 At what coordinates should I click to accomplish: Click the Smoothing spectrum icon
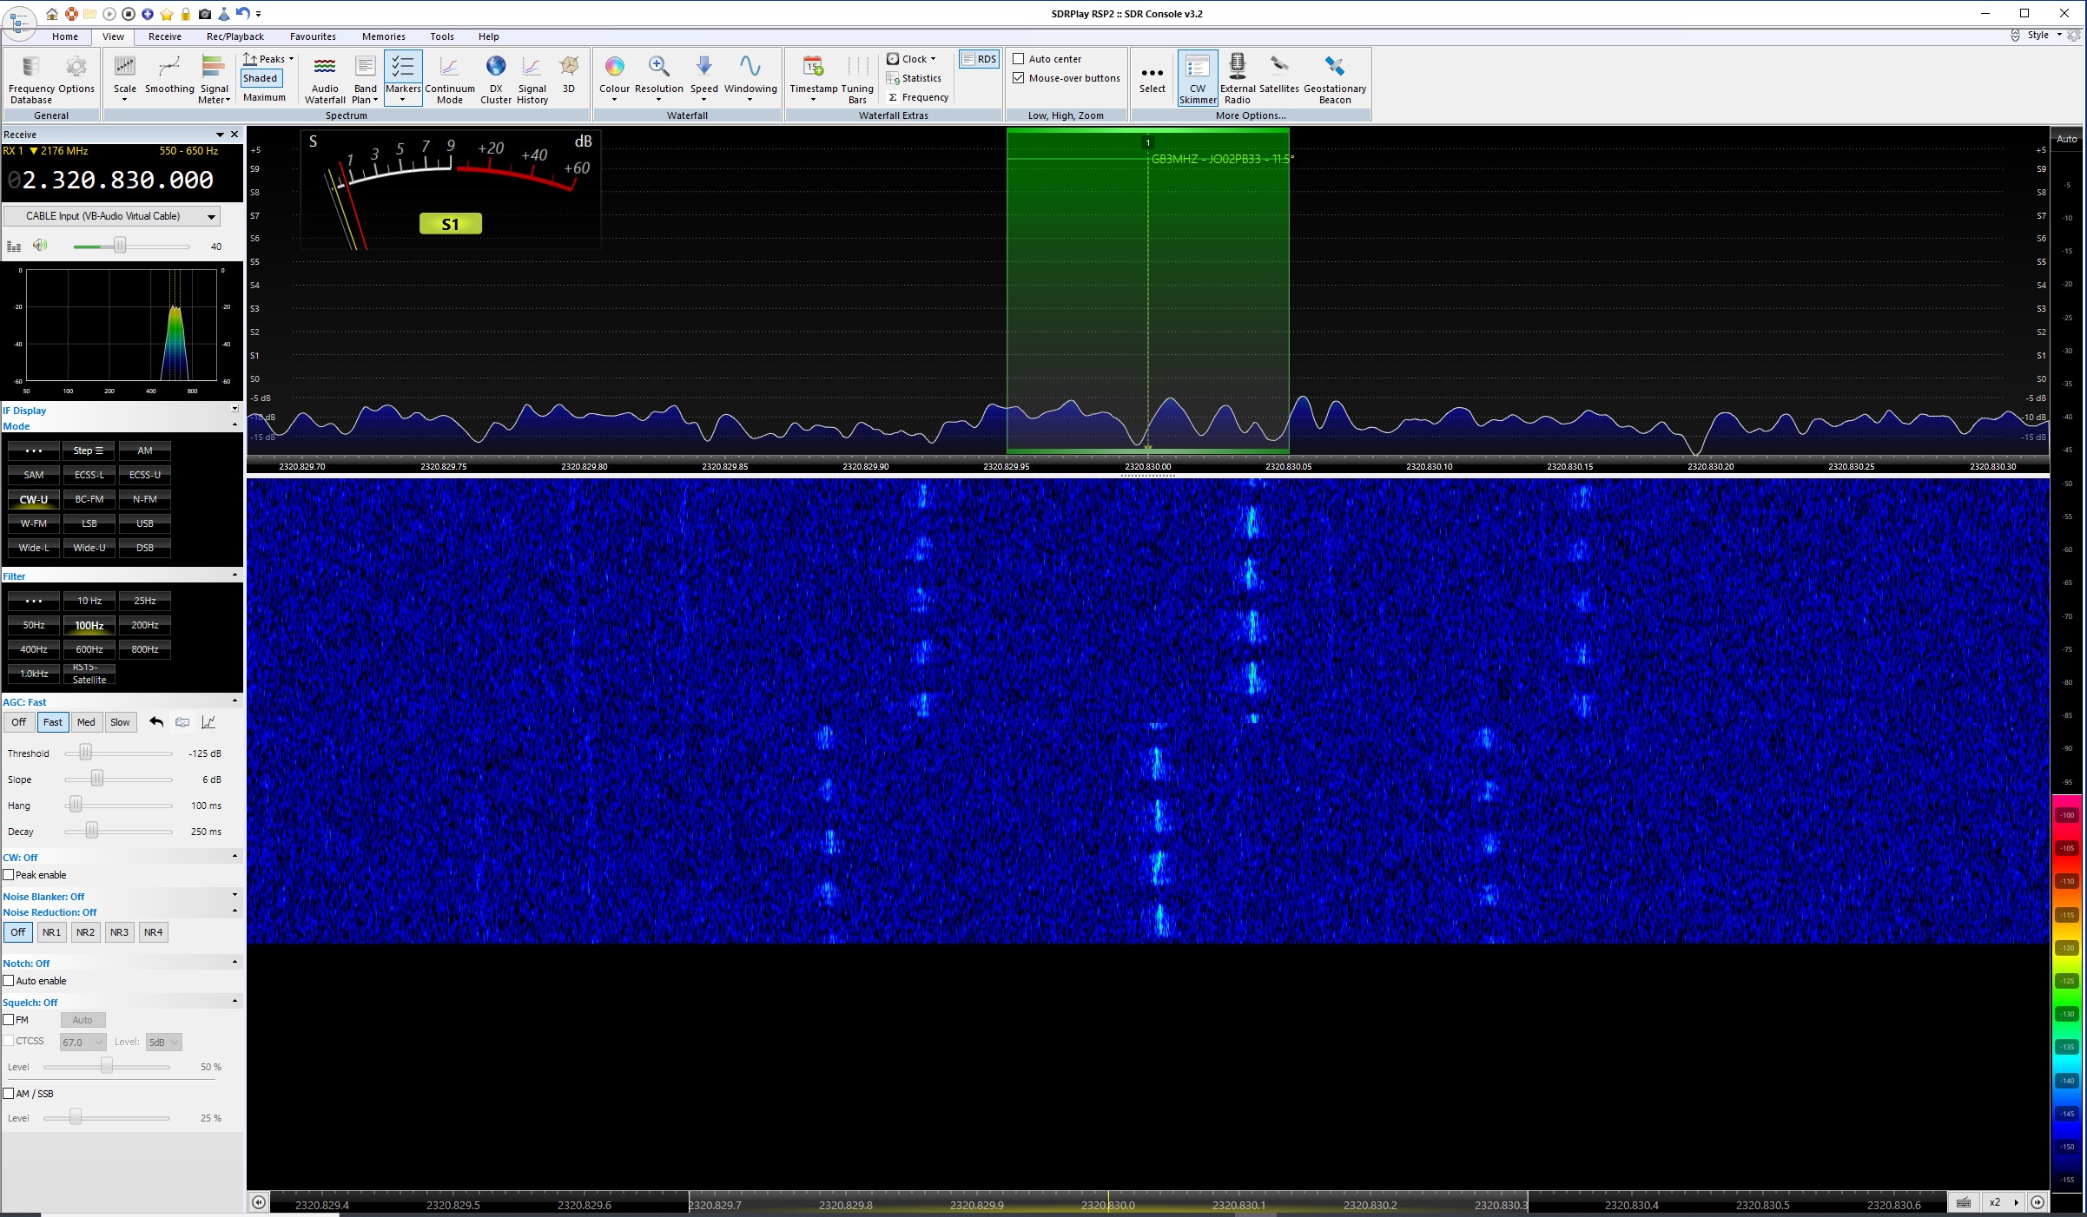click(x=169, y=76)
